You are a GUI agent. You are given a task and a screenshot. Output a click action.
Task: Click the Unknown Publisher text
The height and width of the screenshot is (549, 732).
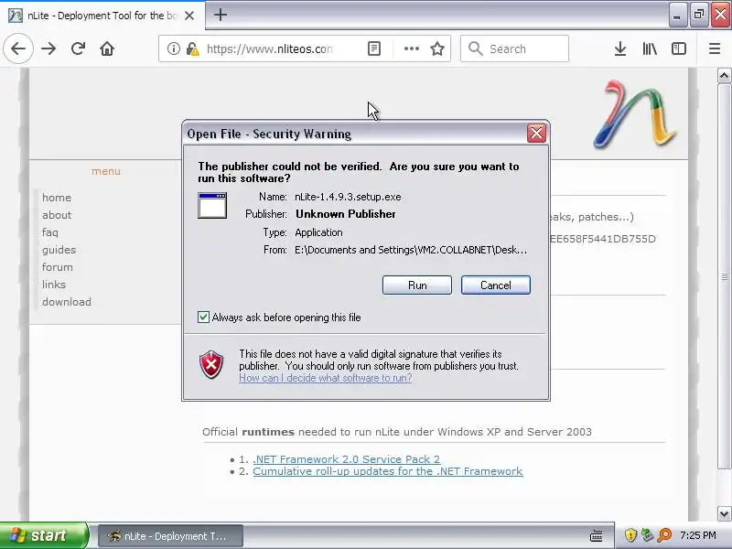[346, 214]
